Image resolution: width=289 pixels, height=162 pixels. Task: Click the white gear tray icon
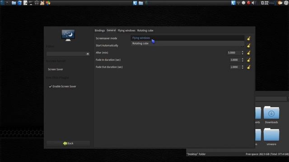243,3
